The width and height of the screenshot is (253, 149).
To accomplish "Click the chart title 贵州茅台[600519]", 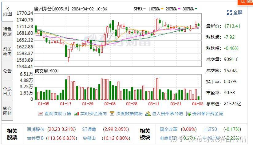I will [x=52, y=9].
